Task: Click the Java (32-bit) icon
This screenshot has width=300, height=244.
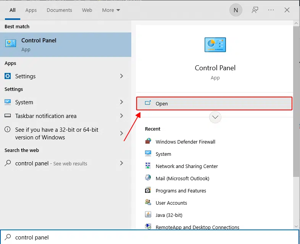Action: coord(148,215)
